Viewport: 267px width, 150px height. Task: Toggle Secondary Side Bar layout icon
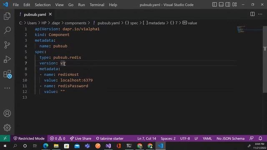click(x=228, y=5)
